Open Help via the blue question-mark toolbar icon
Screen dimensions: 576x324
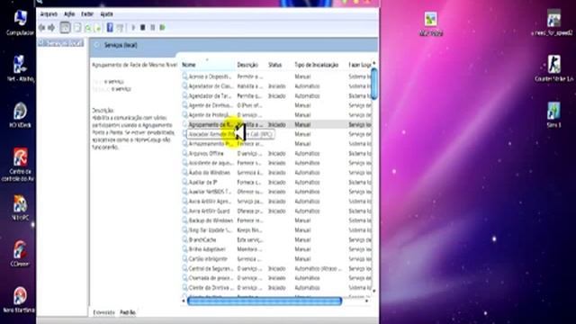coord(110,28)
